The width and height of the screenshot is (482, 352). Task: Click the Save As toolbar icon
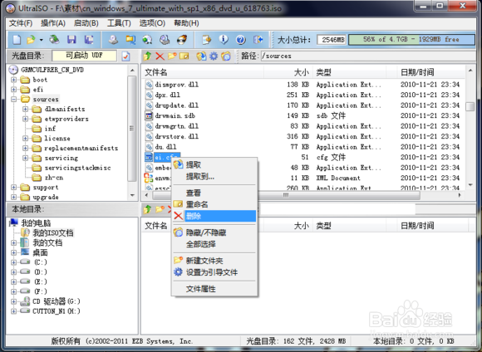89,40
